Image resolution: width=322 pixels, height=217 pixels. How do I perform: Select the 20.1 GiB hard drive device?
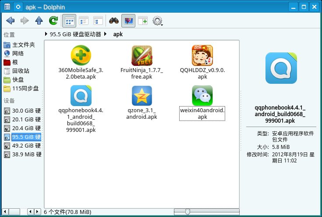23,119
